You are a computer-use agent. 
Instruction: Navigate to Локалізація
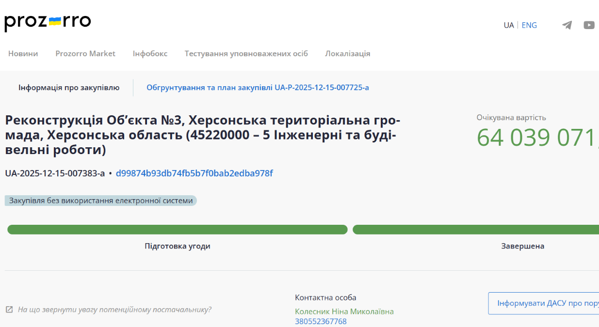[x=347, y=53]
